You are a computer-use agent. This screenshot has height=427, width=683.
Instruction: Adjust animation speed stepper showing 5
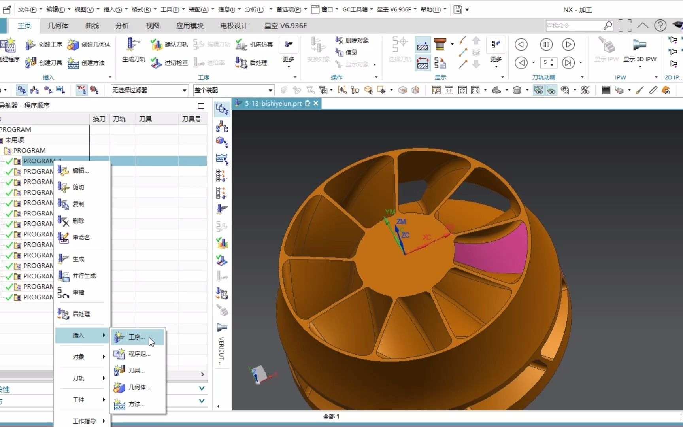tap(548, 62)
